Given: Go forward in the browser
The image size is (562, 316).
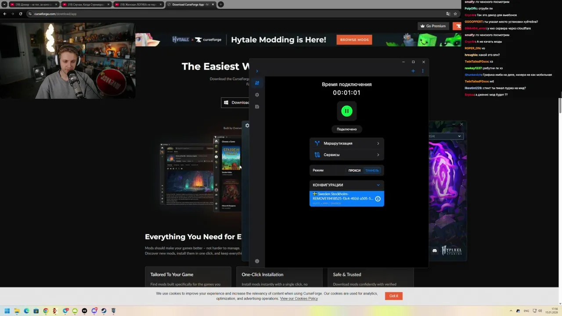Looking at the screenshot, I should pos(12,14).
